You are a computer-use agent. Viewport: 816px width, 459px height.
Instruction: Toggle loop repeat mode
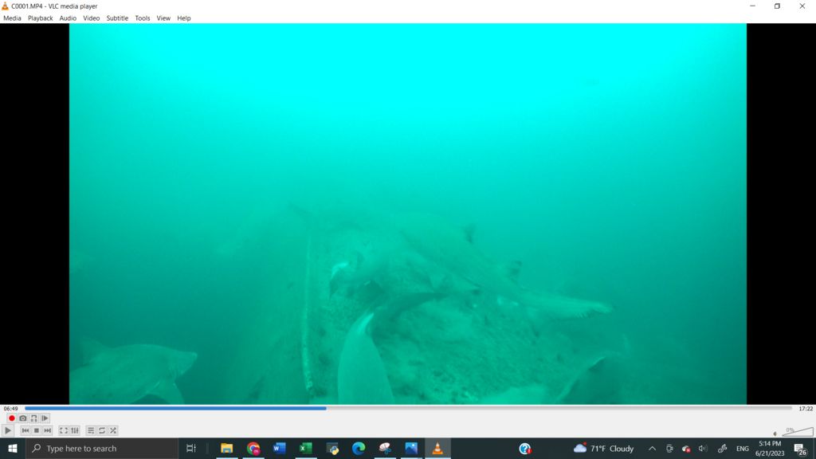pos(102,430)
